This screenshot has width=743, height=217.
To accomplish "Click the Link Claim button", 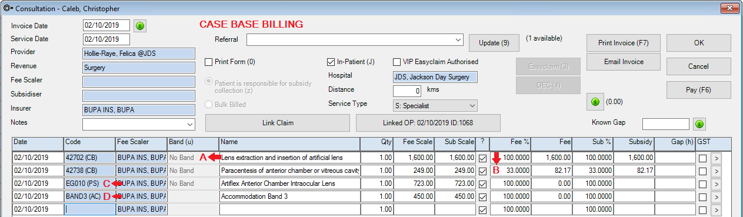I will (x=278, y=123).
